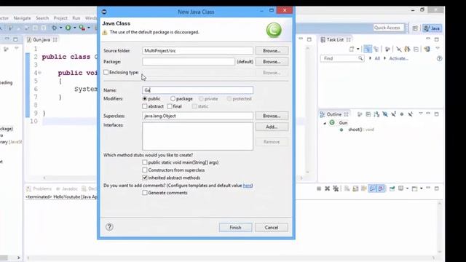Click the Cancel button
The width and height of the screenshot is (466, 262).
pos(272,228)
